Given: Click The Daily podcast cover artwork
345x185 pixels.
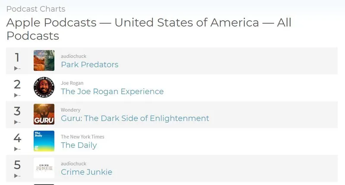Looking at the screenshot, I should (44, 141).
